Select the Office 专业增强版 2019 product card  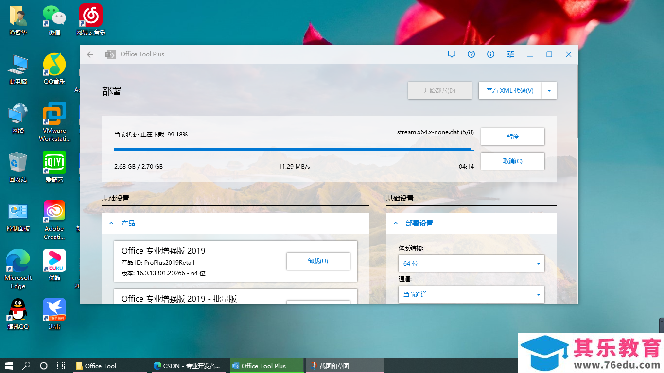coord(236,261)
